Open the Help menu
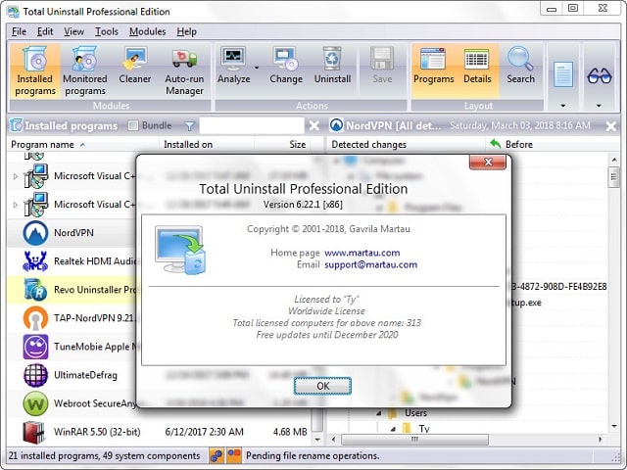Screen dimensions: 627x470 [187, 31]
